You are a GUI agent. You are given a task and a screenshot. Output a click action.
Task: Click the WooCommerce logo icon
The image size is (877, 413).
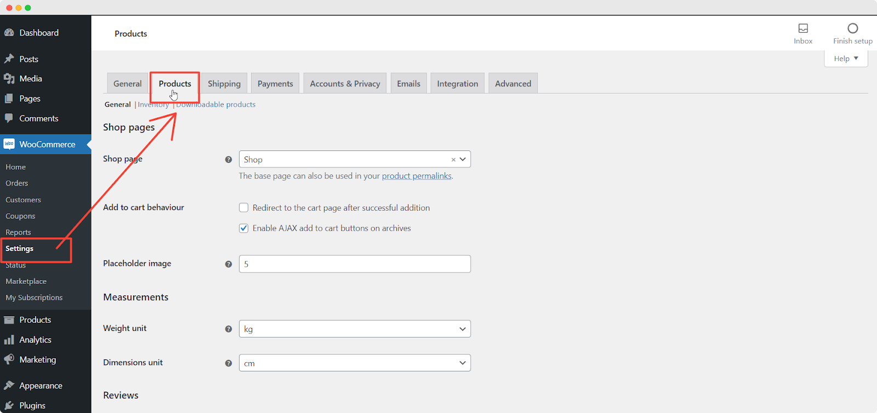[x=9, y=144]
